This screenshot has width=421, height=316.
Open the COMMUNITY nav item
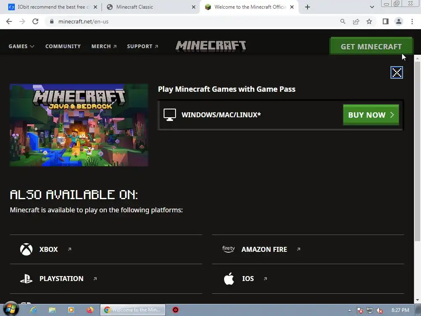click(63, 46)
